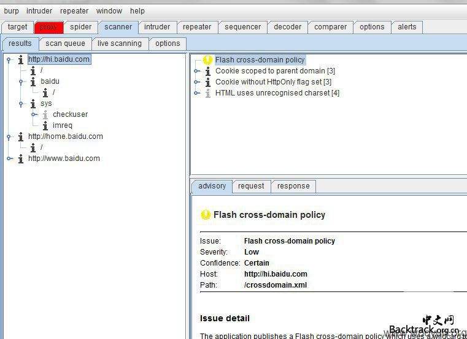Click the info icon of Cookie without HttpOnly flag set
The image size is (467, 339).
(208, 82)
